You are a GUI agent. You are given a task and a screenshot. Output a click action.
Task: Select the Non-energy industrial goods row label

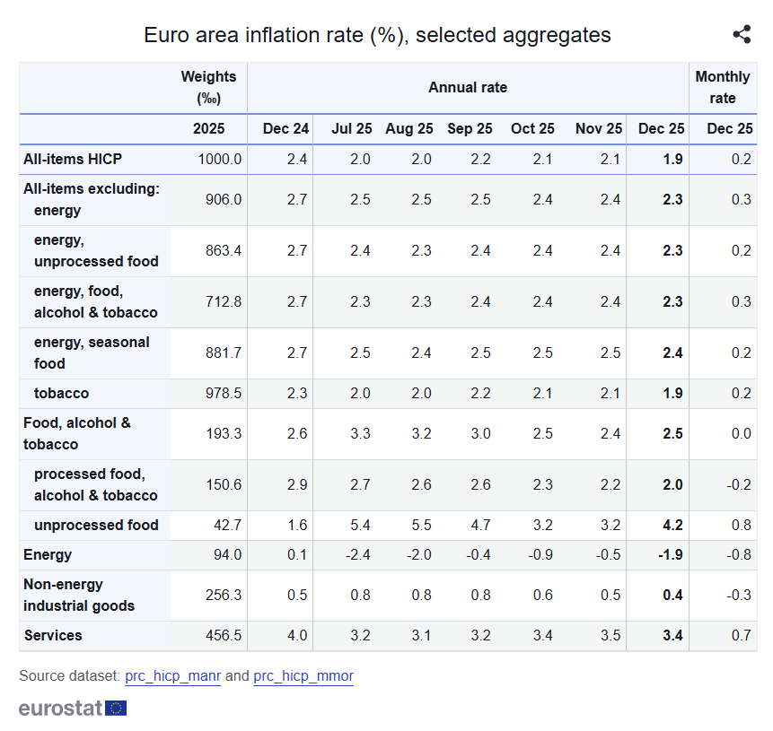[x=79, y=595]
